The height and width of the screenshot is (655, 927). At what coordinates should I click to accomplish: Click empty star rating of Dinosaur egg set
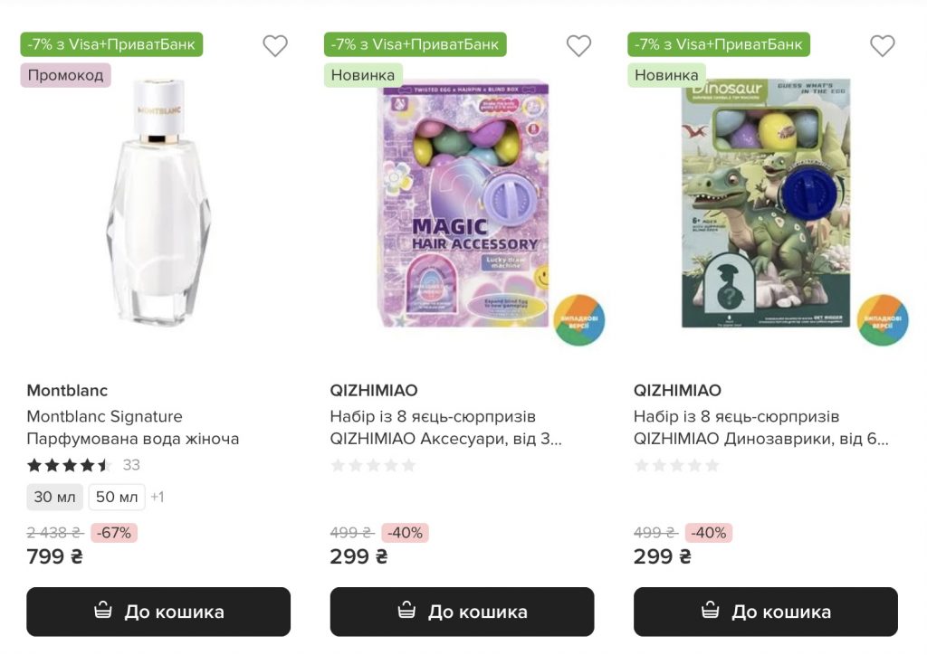click(x=676, y=465)
